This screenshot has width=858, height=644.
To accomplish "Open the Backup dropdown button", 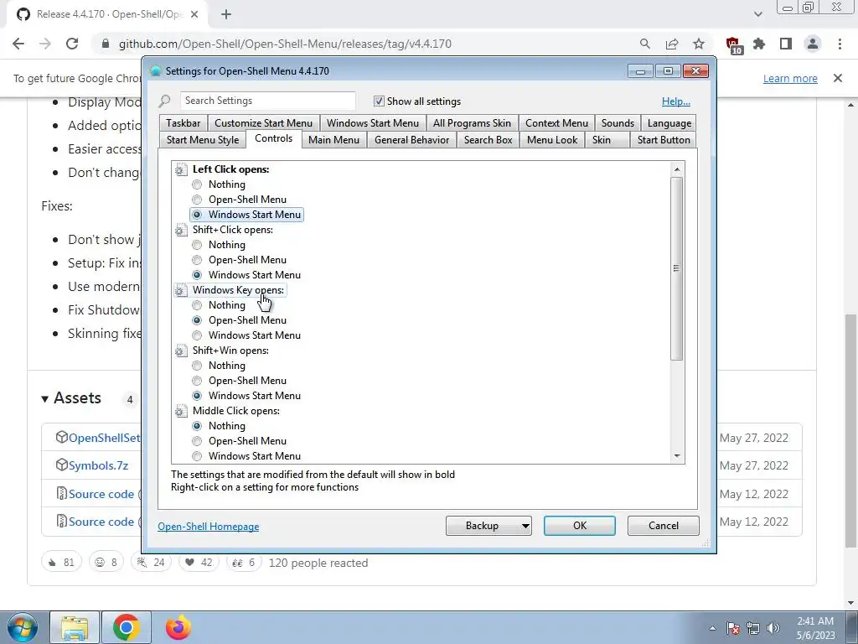I will tap(488, 526).
